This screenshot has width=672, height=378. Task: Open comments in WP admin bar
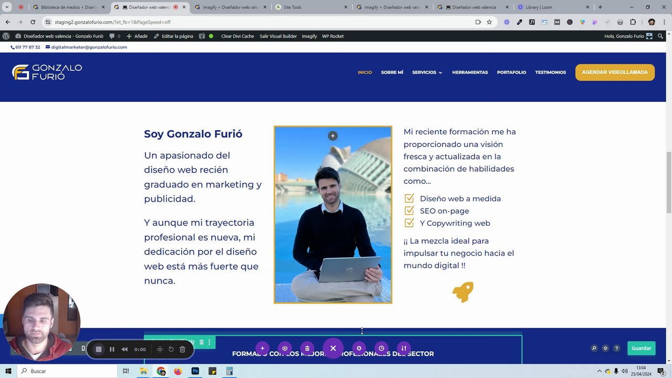pos(114,36)
